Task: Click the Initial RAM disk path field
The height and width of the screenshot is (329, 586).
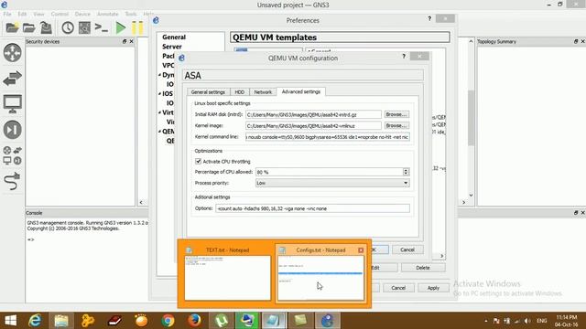Action: click(x=313, y=114)
